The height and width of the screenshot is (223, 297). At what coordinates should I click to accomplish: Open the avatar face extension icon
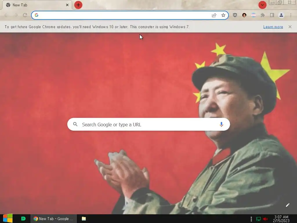[244, 15]
